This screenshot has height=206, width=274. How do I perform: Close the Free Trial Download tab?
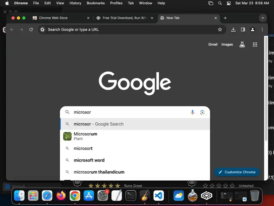click(x=152, y=18)
